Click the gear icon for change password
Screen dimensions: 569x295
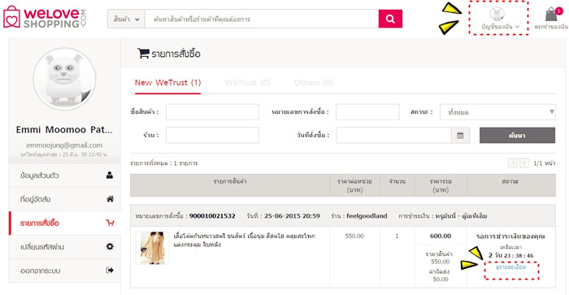pyautogui.click(x=110, y=246)
